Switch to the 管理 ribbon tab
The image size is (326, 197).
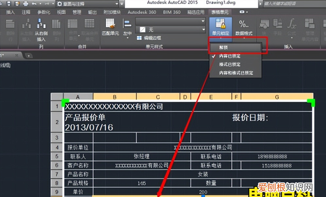pos(77,12)
